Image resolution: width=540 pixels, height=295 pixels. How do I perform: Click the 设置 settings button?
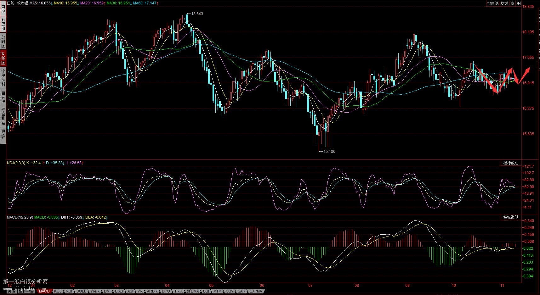point(12,291)
